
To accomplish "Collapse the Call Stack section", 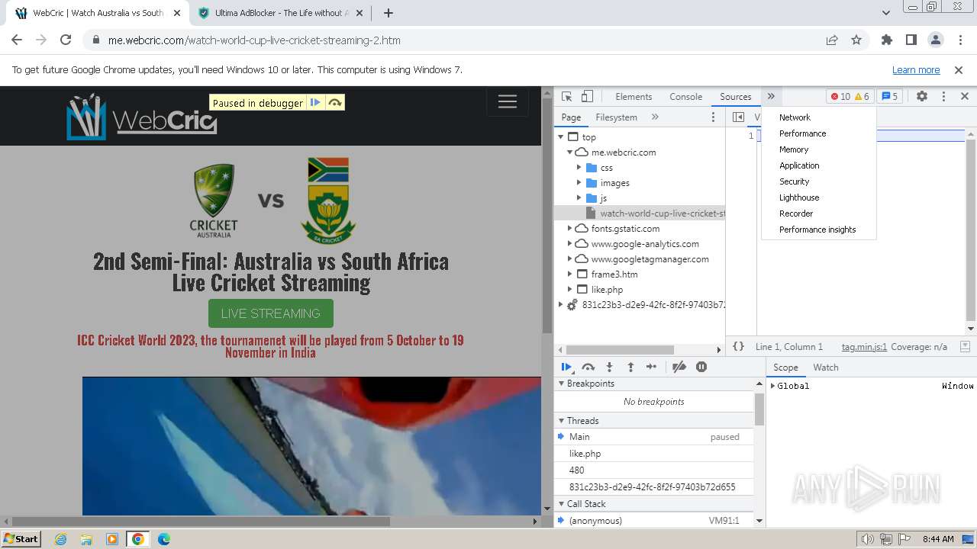I will pos(562,504).
